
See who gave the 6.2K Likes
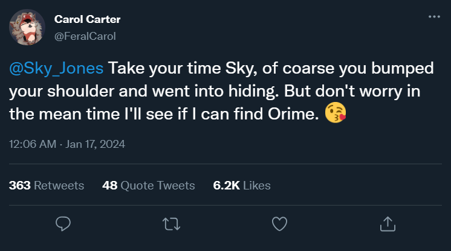click(242, 185)
